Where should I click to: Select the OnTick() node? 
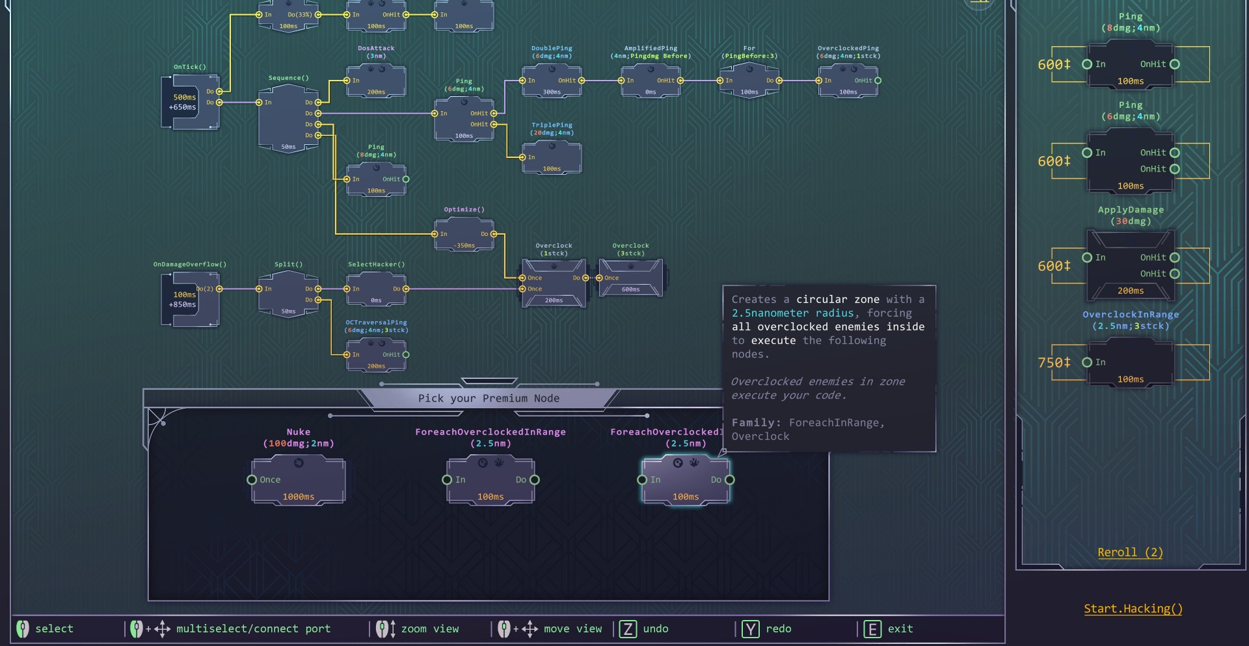(x=190, y=103)
